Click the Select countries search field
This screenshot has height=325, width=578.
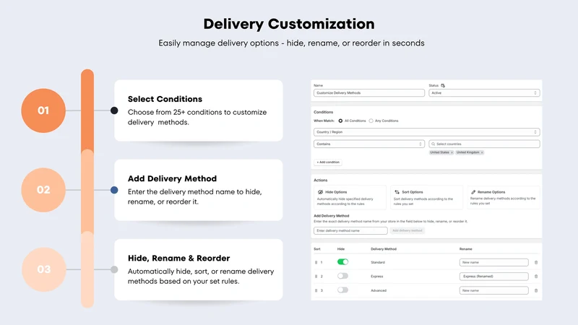click(484, 144)
